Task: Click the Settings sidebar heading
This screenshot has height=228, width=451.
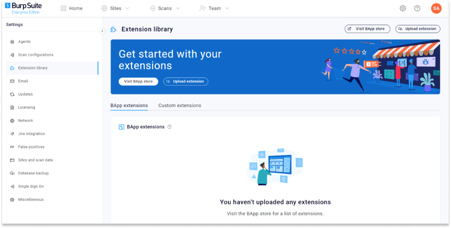Action: (x=14, y=25)
